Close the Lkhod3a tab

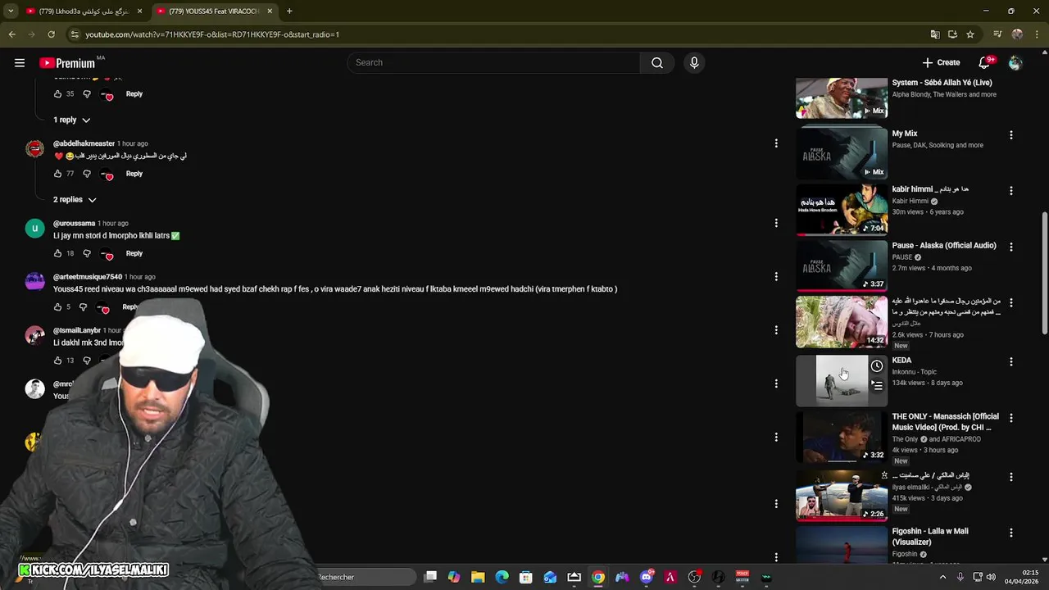click(139, 11)
